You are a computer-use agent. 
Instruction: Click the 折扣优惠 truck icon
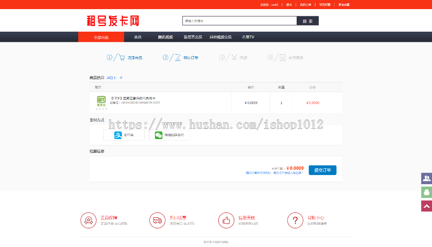[157, 220]
